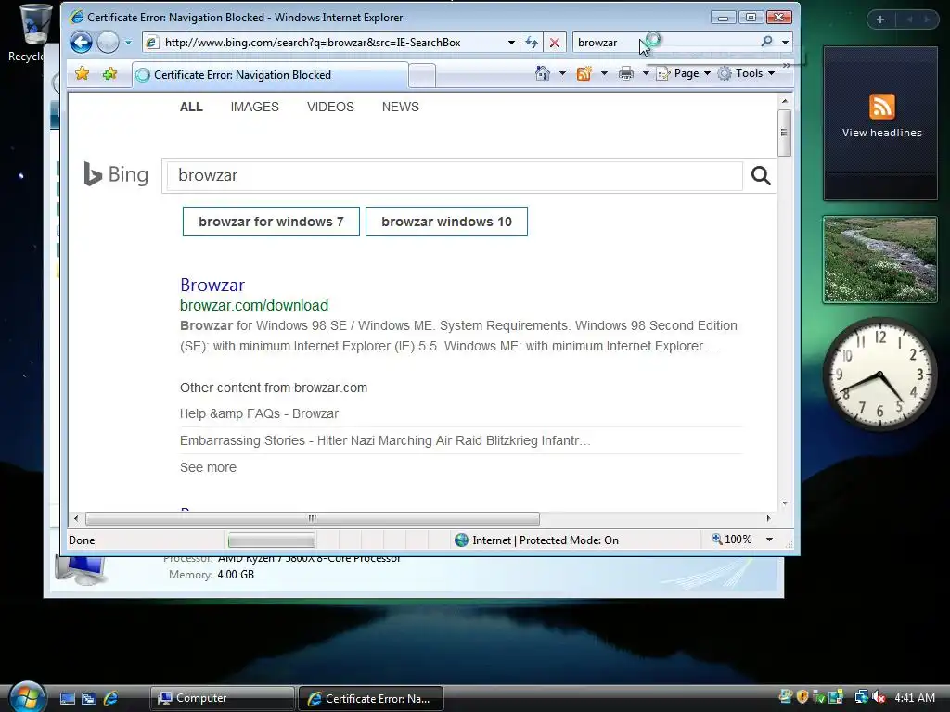Click the address bar URL field
Image resolution: width=950 pixels, height=712 pixels.
tap(330, 43)
